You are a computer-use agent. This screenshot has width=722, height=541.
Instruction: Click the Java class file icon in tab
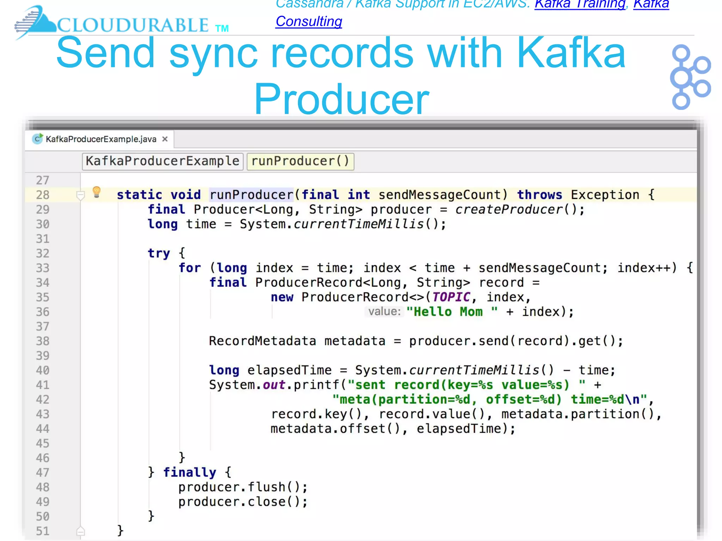pos(37,139)
